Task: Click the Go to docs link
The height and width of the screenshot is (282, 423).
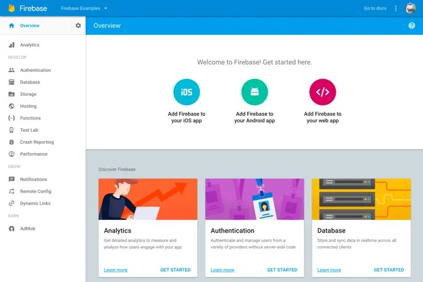Action: click(374, 9)
